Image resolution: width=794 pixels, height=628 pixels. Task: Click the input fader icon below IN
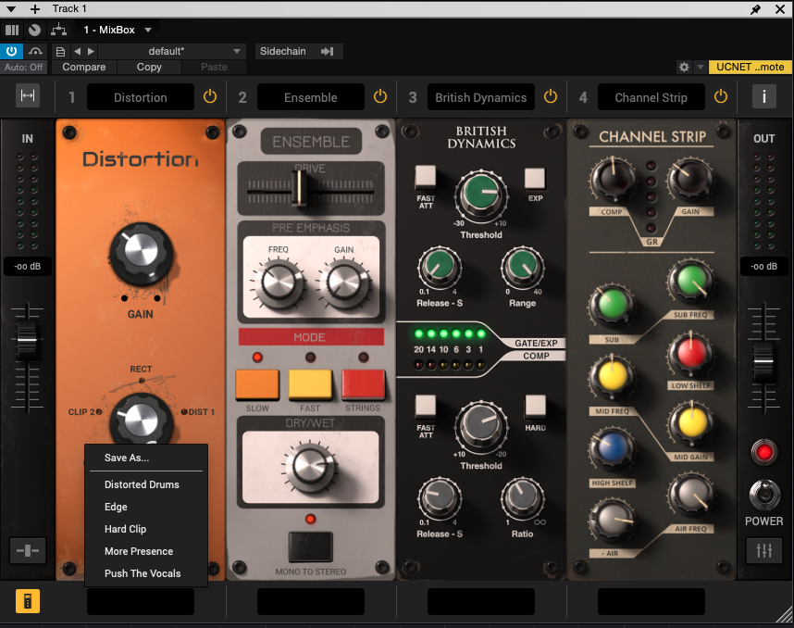point(28,550)
